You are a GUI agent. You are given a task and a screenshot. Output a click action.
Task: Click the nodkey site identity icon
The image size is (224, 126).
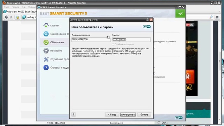click(24, 17)
